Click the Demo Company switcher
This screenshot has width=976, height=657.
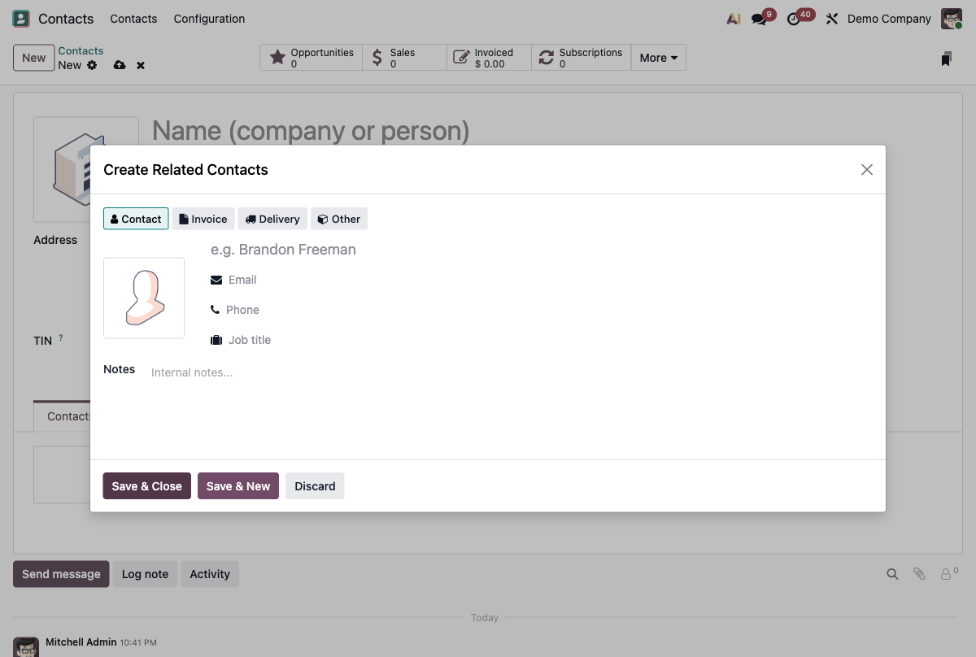click(x=889, y=19)
